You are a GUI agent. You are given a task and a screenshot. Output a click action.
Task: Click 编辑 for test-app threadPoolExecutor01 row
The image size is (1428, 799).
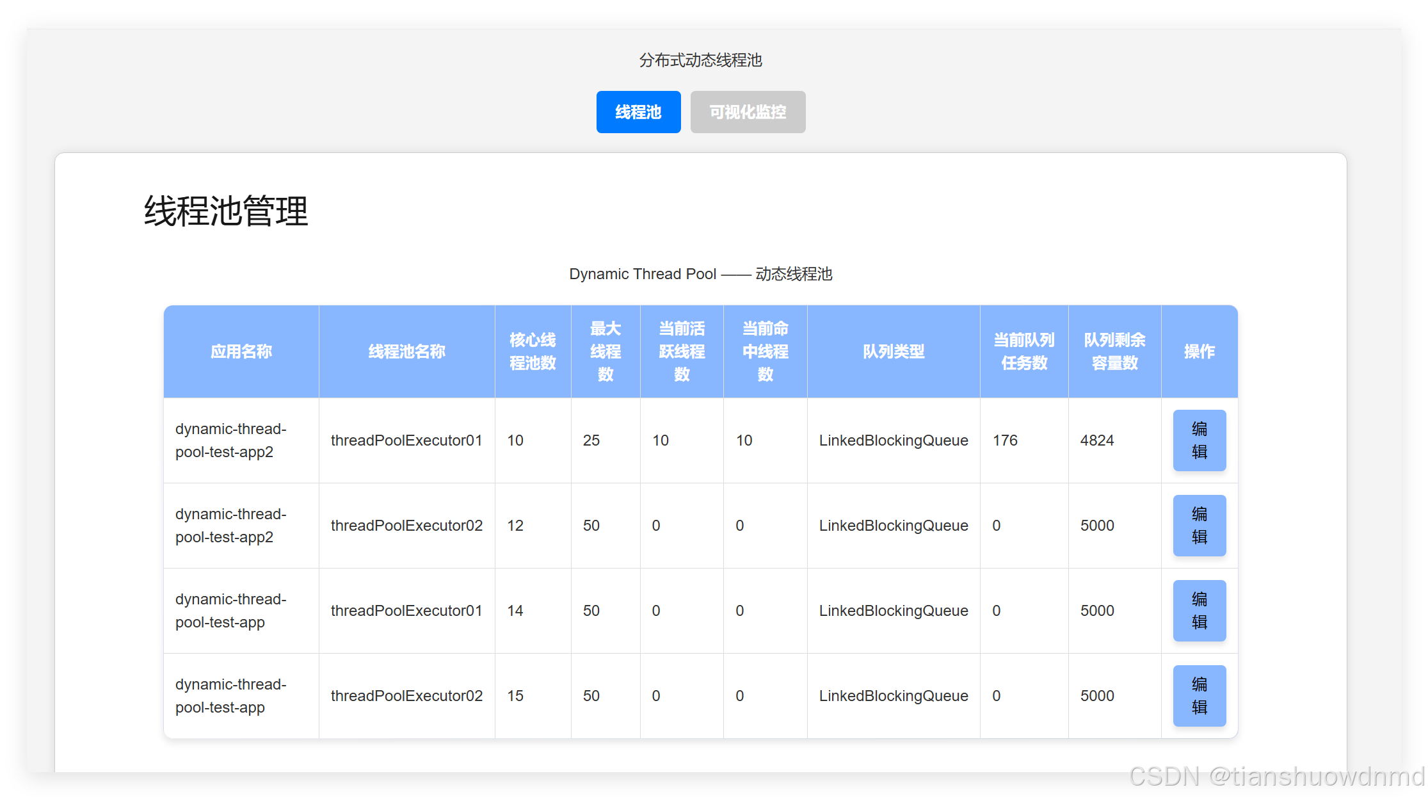(1199, 611)
